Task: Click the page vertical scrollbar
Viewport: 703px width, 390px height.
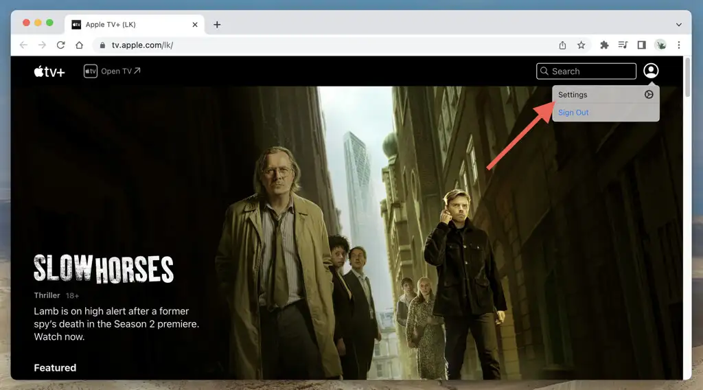Action: tap(687, 76)
